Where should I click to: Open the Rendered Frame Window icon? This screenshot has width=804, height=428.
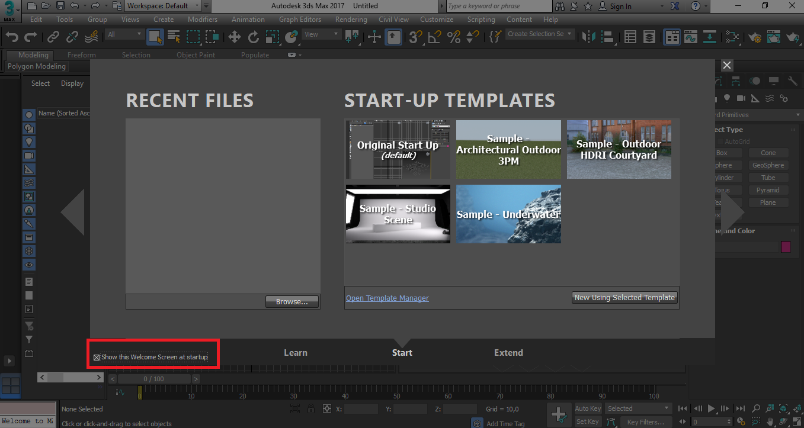coord(774,37)
